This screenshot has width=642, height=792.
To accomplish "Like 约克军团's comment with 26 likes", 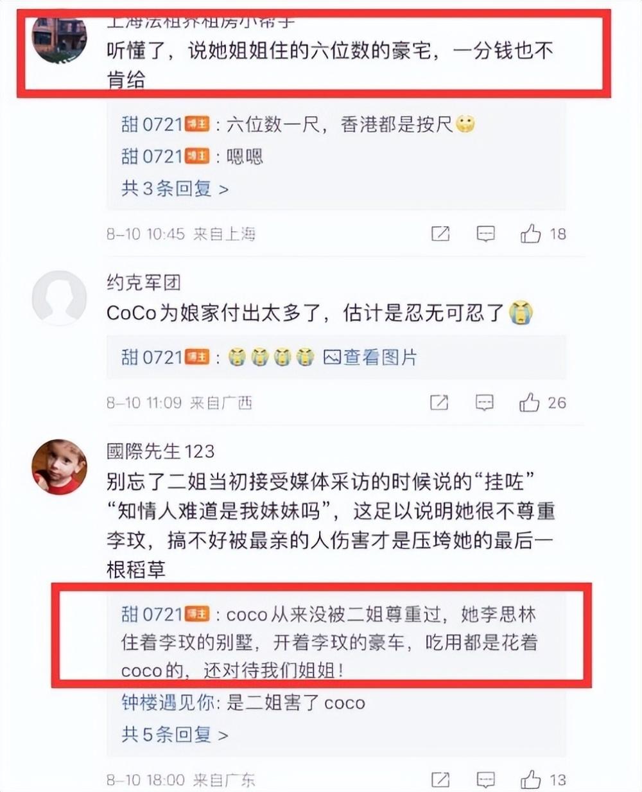I will (x=530, y=403).
